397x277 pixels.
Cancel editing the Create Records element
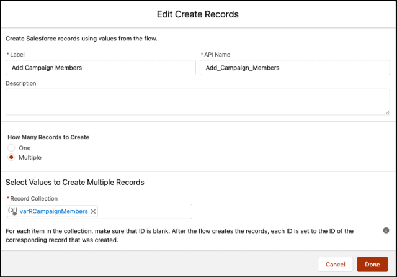[335, 265]
